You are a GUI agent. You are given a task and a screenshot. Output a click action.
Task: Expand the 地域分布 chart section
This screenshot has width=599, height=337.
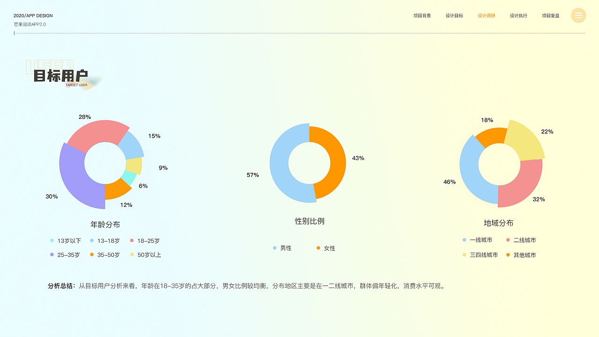(x=497, y=223)
